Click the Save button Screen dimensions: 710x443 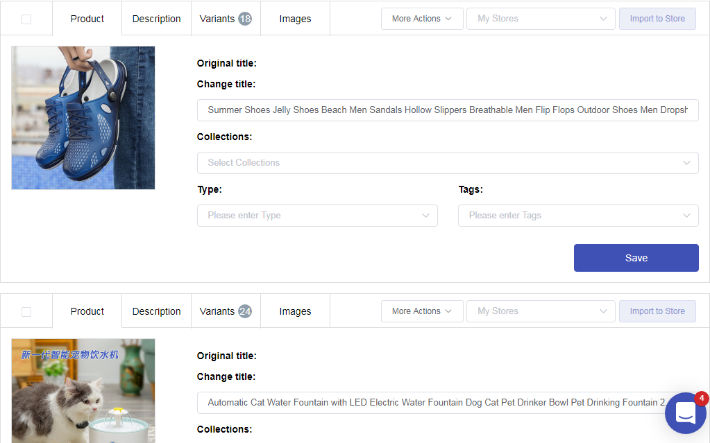click(636, 258)
